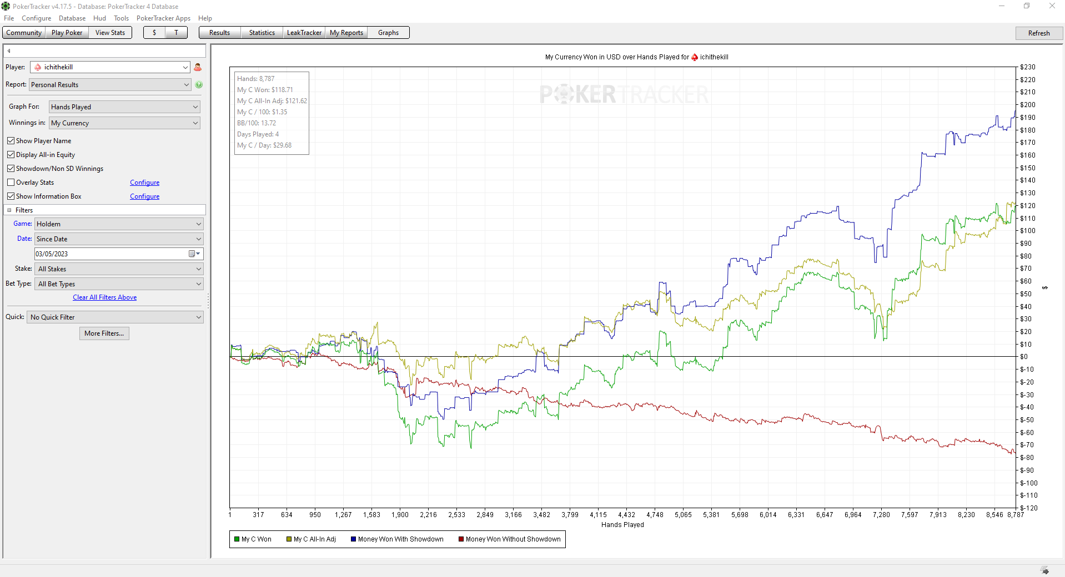This screenshot has height=577, width=1065.
Task: Click the olive My C All-In Adj legend swatch
Action: tap(289, 539)
